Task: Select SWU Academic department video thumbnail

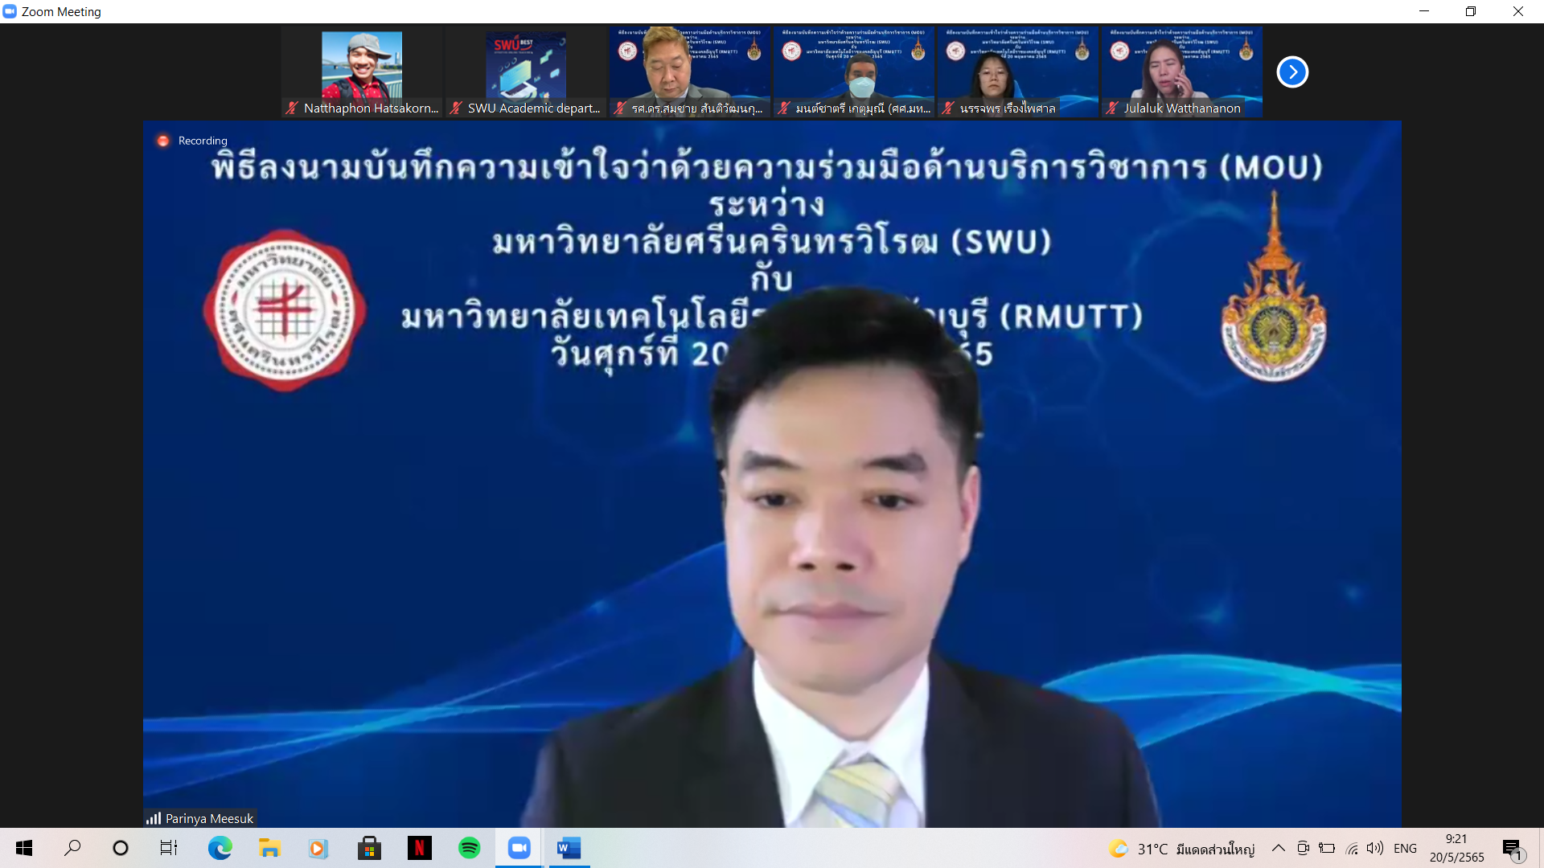Action: click(526, 72)
